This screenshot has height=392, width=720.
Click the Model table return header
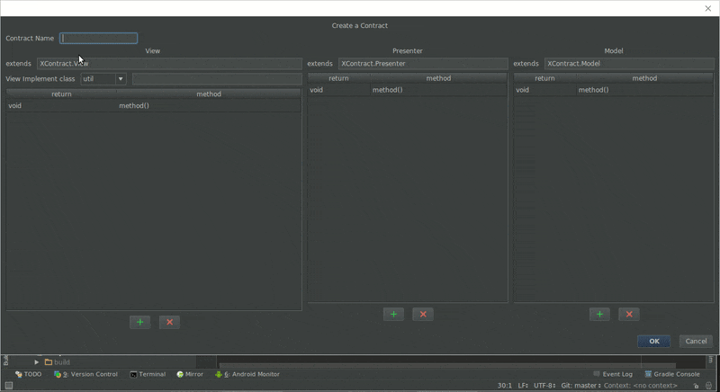click(545, 78)
